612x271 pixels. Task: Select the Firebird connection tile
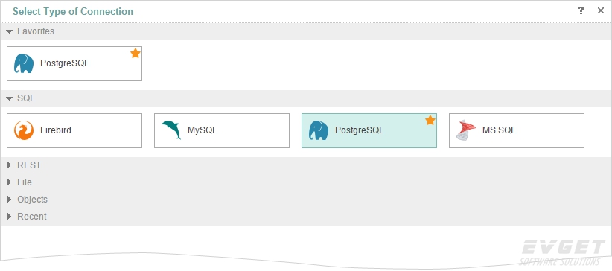click(74, 131)
